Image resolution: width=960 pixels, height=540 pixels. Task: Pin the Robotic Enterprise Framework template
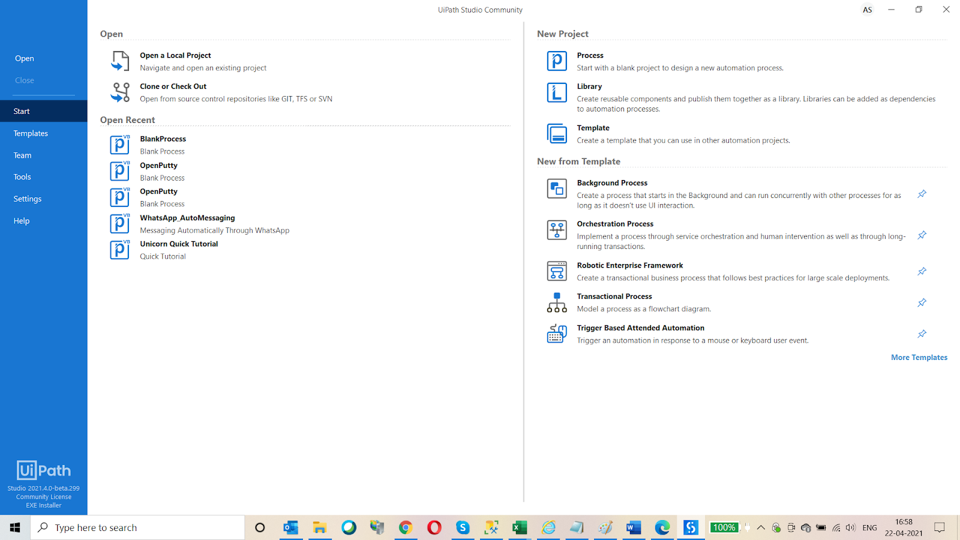(x=922, y=271)
